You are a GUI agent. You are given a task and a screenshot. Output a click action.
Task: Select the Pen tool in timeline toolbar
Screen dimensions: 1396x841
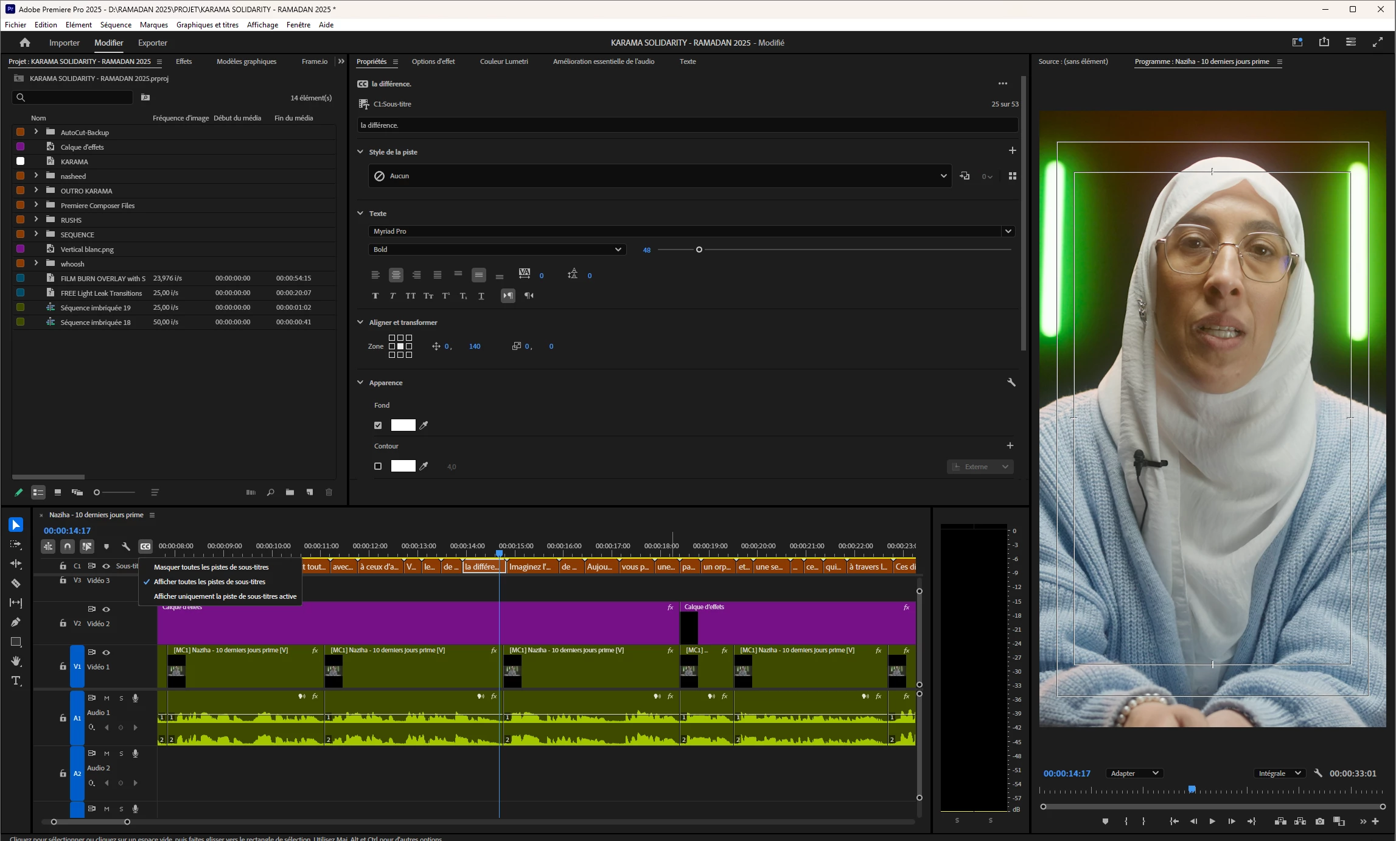pos(16,622)
